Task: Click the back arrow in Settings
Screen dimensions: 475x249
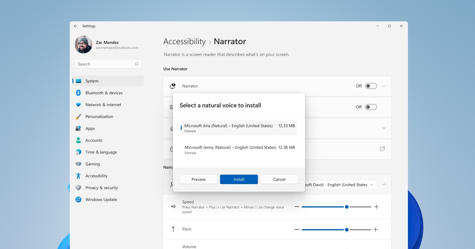Action: pyautogui.click(x=76, y=26)
